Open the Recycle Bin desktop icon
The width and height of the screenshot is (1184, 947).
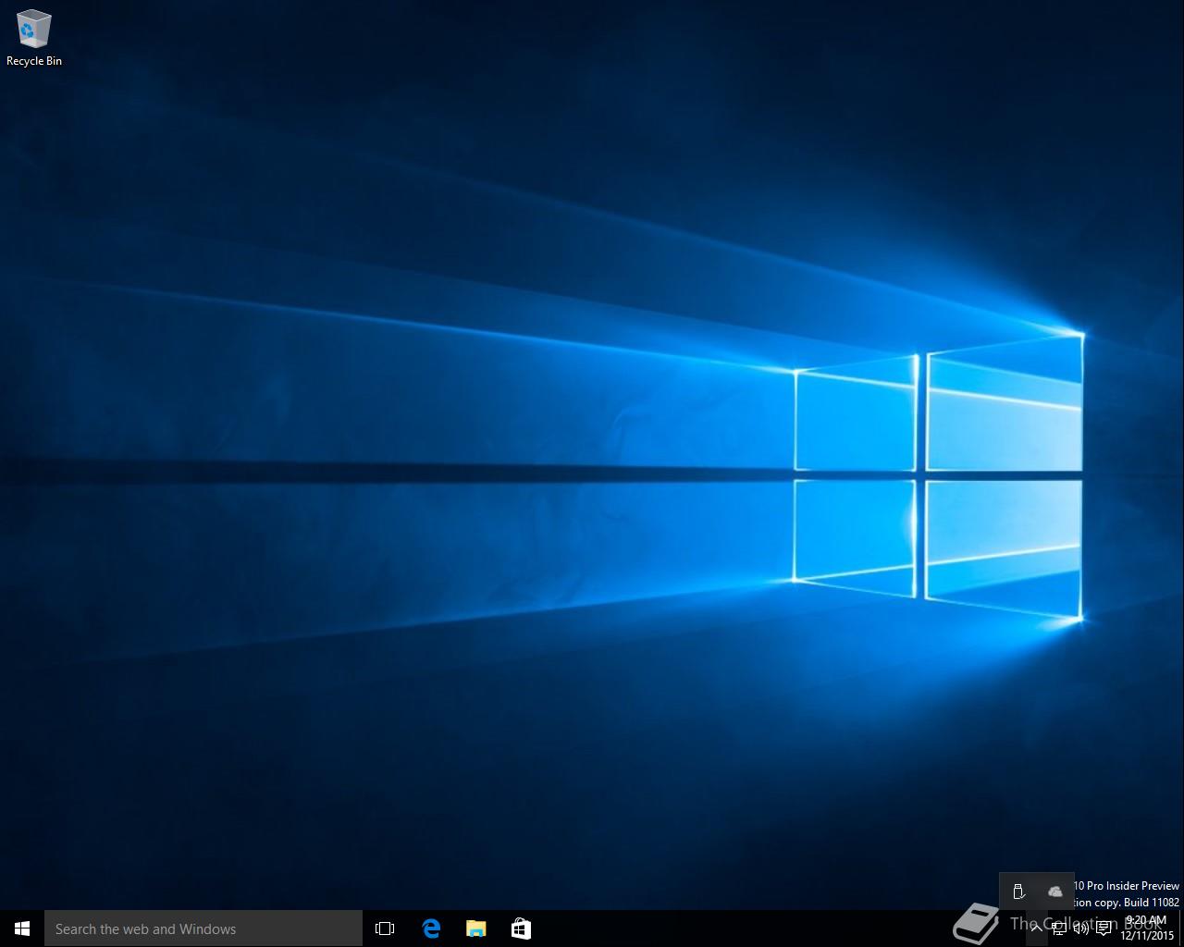(33, 38)
